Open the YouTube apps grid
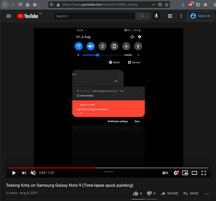This screenshot has height=201, width=216. tap(170, 16)
